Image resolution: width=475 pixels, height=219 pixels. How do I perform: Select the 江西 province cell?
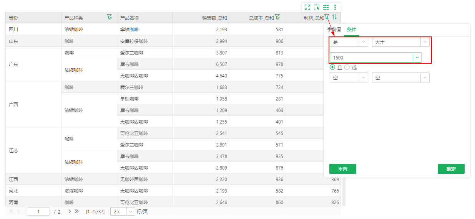[x=33, y=179]
